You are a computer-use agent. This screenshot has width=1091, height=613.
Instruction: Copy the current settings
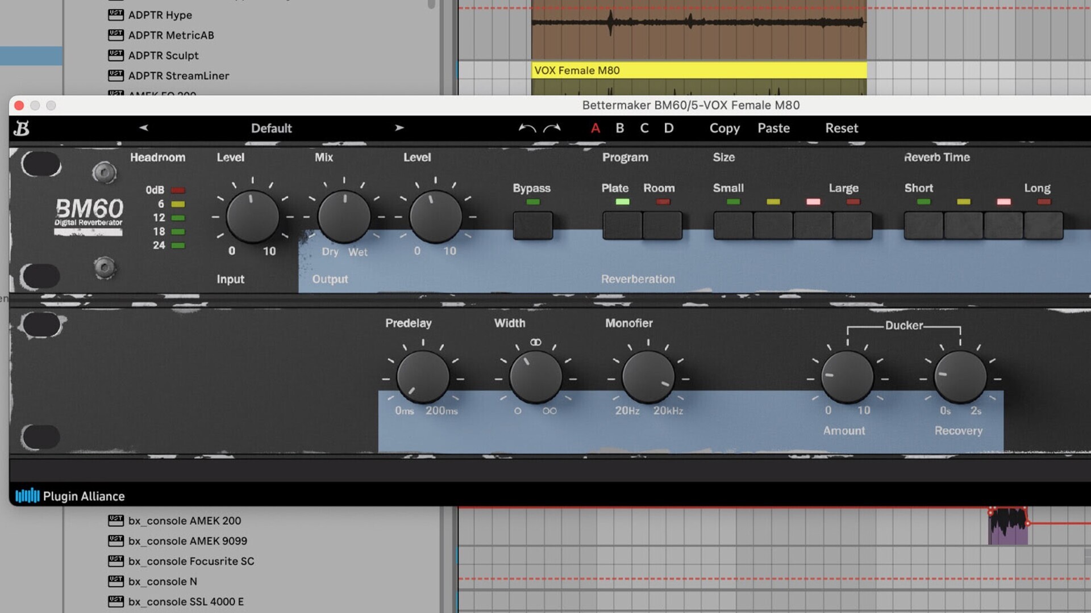click(x=724, y=128)
